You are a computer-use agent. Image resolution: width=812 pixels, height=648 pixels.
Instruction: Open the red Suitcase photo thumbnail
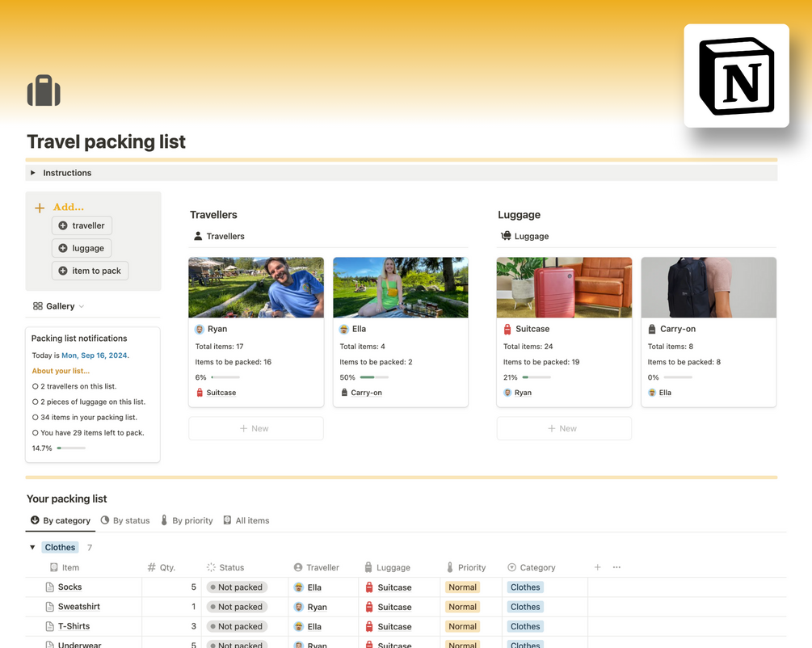564,288
